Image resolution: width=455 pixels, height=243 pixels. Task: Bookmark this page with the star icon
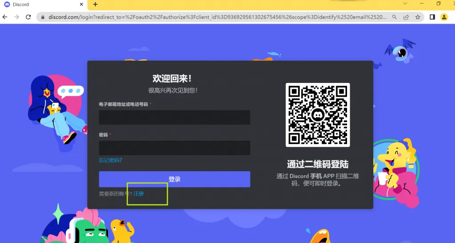418,17
